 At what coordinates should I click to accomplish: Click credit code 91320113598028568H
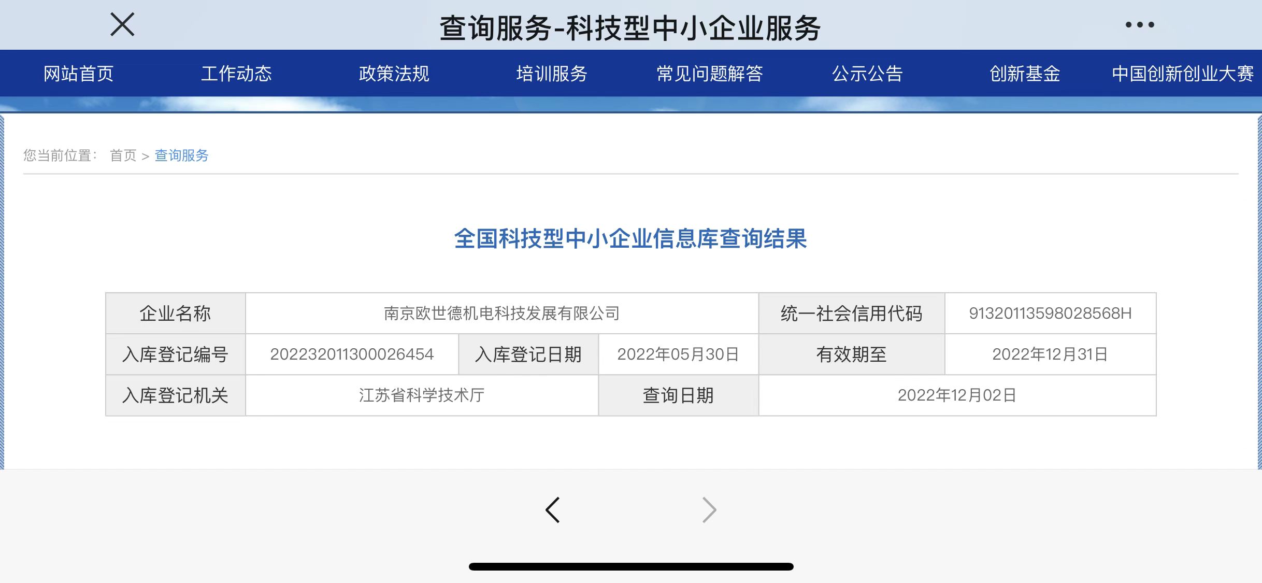pyautogui.click(x=1050, y=314)
